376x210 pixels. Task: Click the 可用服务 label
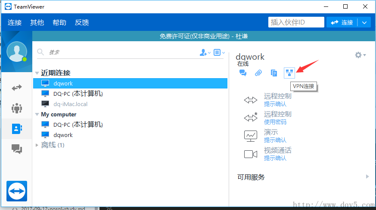(251, 177)
